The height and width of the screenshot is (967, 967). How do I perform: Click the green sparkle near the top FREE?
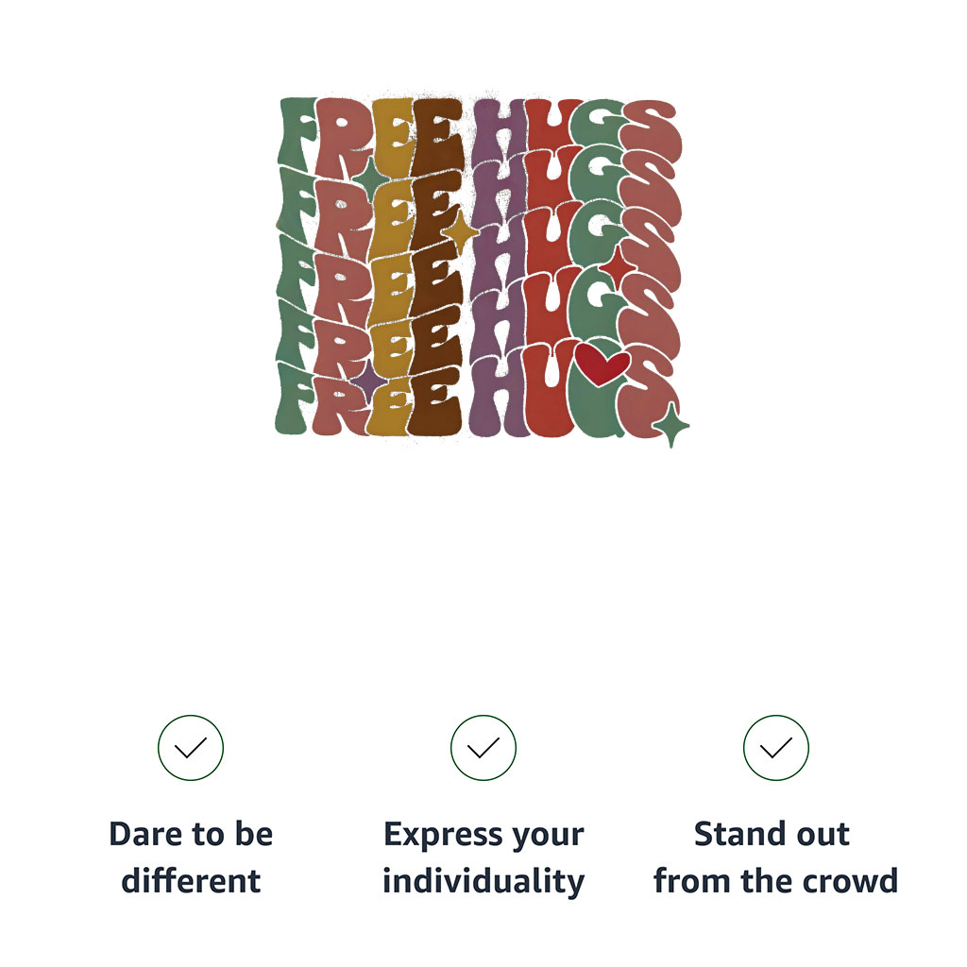(369, 176)
